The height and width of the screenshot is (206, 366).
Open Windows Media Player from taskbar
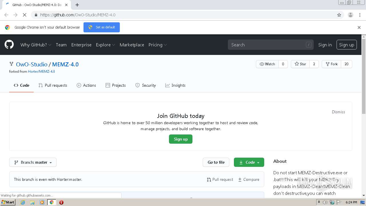click(x=42, y=202)
